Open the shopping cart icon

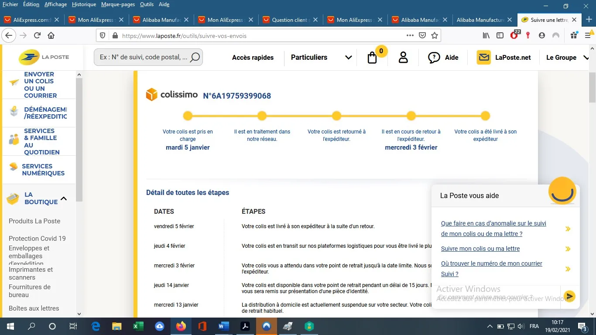click(x=372, y=58)
